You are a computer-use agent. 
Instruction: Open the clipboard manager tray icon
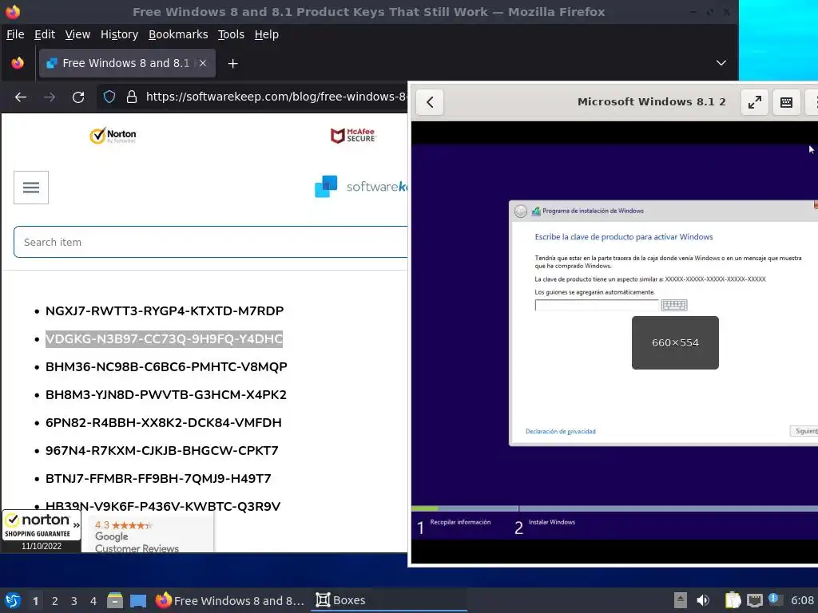pyautogui.click(x=733, y=600)
